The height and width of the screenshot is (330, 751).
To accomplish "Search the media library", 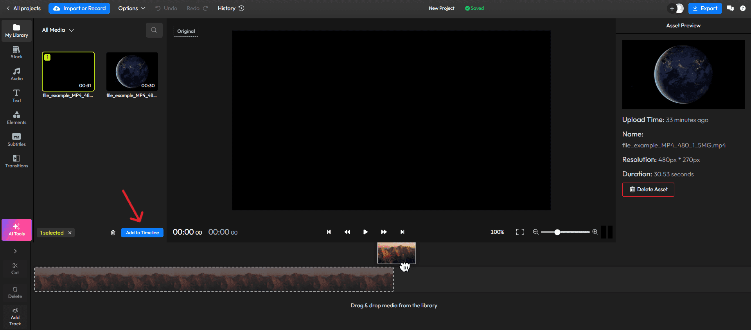I will point(154,30).
